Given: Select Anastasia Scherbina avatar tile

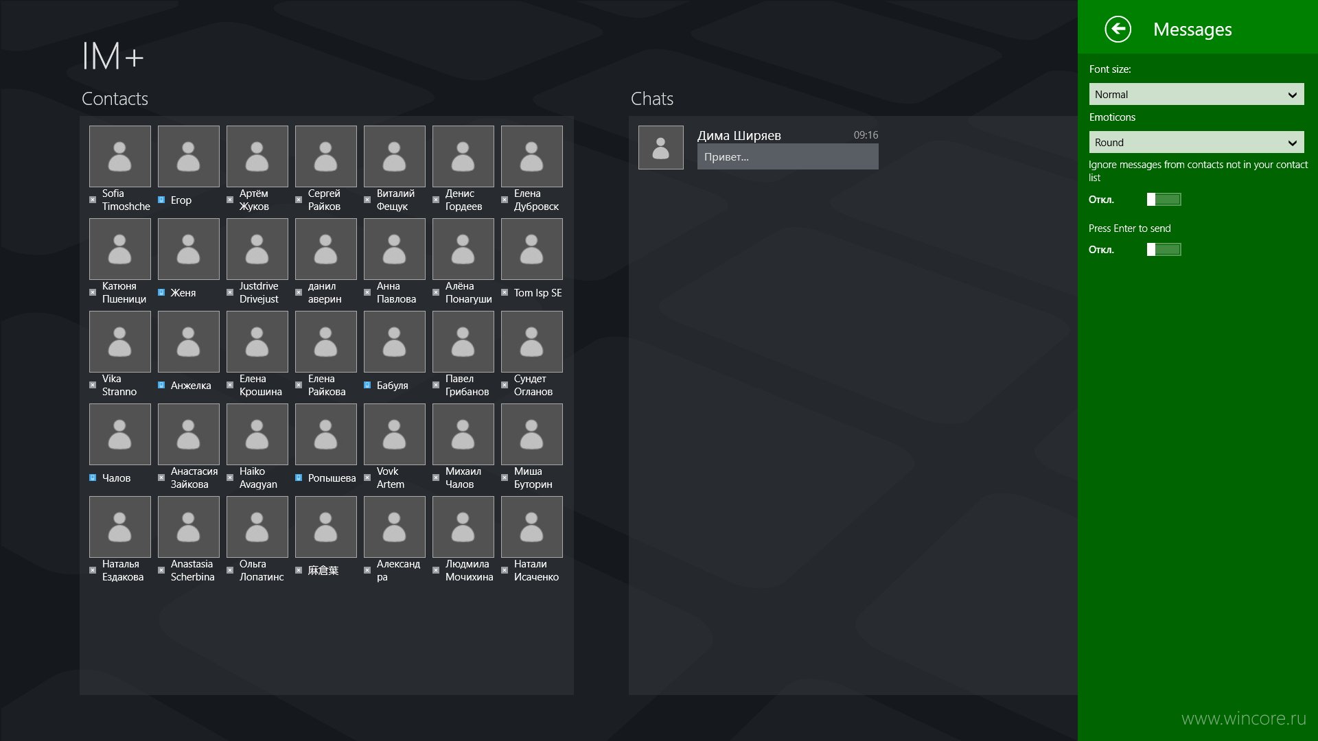Looking at the screenshot, I should [x=189, y=527].
